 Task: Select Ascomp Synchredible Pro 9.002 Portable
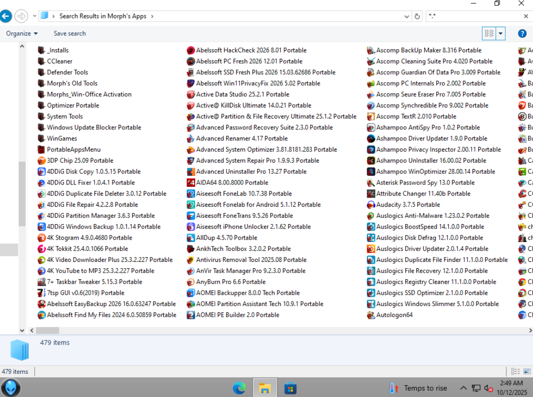point(427,106)
